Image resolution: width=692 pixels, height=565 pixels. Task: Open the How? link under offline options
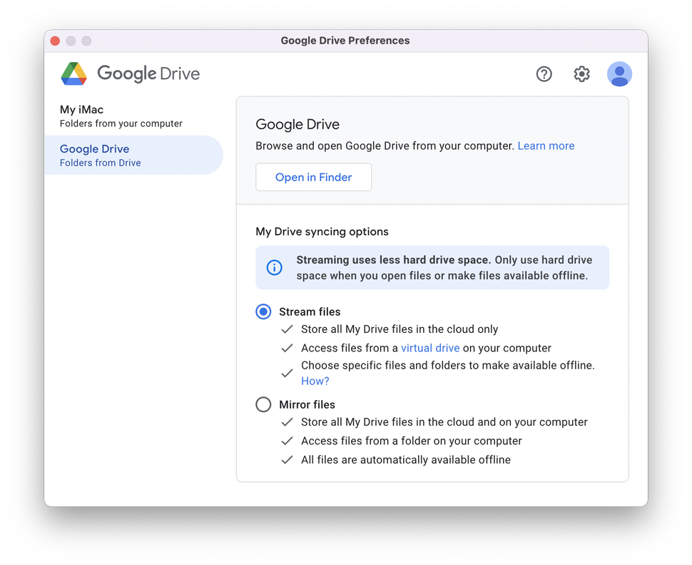click(x=315, y=381)
